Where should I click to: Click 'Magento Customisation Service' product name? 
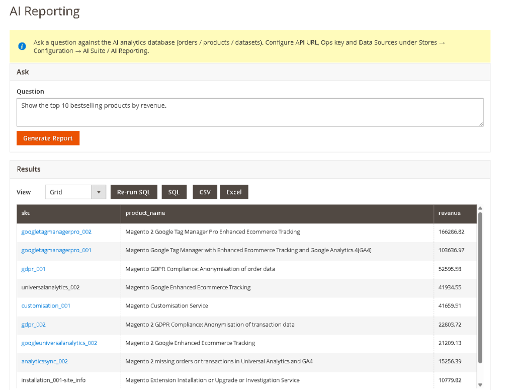click(166, 305)
